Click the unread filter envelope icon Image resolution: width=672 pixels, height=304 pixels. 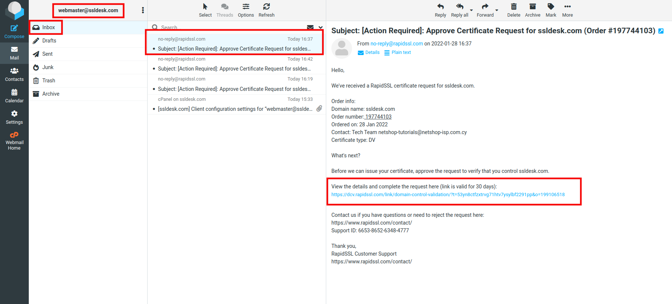(310, 27)
